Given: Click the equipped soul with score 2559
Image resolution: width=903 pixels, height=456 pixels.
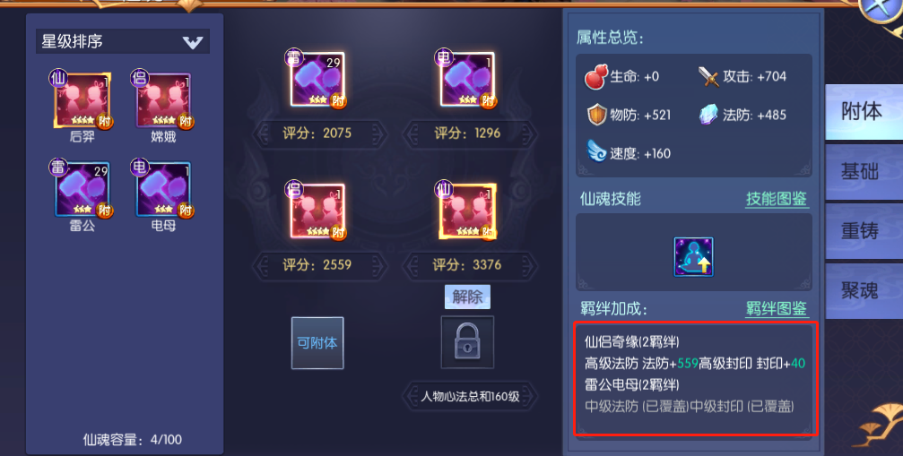Looking at the screenshot, I should [317, 211].
